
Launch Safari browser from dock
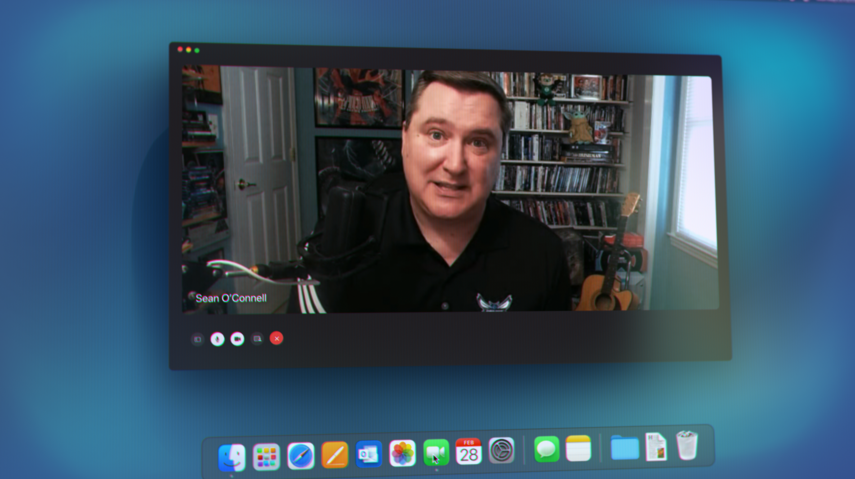pyautogui.click(x=301, y=456)
